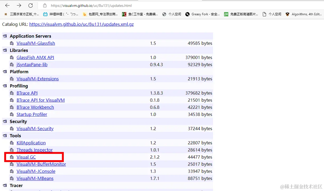Open the jSyntaxPane-lib link
This screenshot has width=324, height=191.
[32, 65]
